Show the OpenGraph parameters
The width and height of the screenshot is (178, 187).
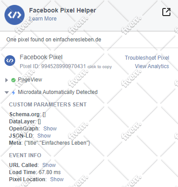[x=50, y=129]
